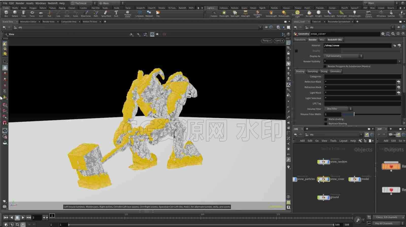Enable Render Polygons As Subdivision checkbox
The height and width of the screenshot is (227, 406).
[x=325, y=66]
